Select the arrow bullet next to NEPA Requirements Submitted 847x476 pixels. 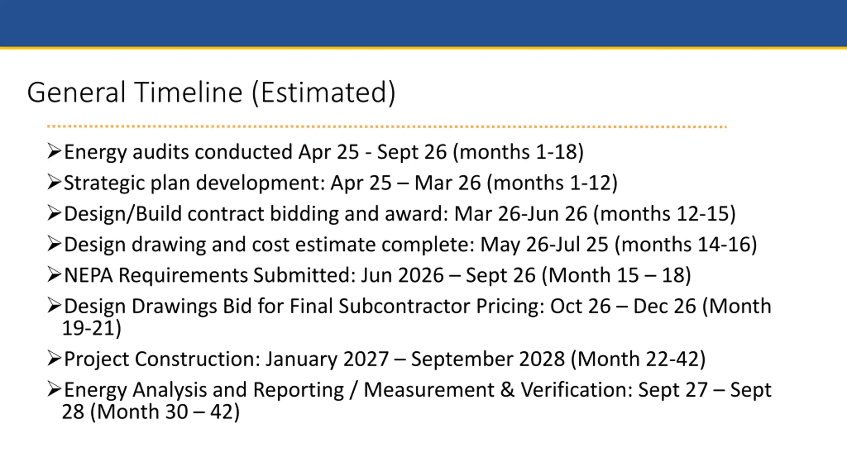[54, 274]
